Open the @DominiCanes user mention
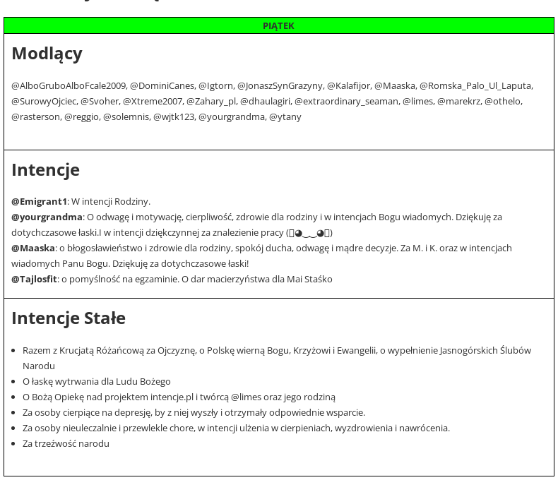 click(162, 86)
